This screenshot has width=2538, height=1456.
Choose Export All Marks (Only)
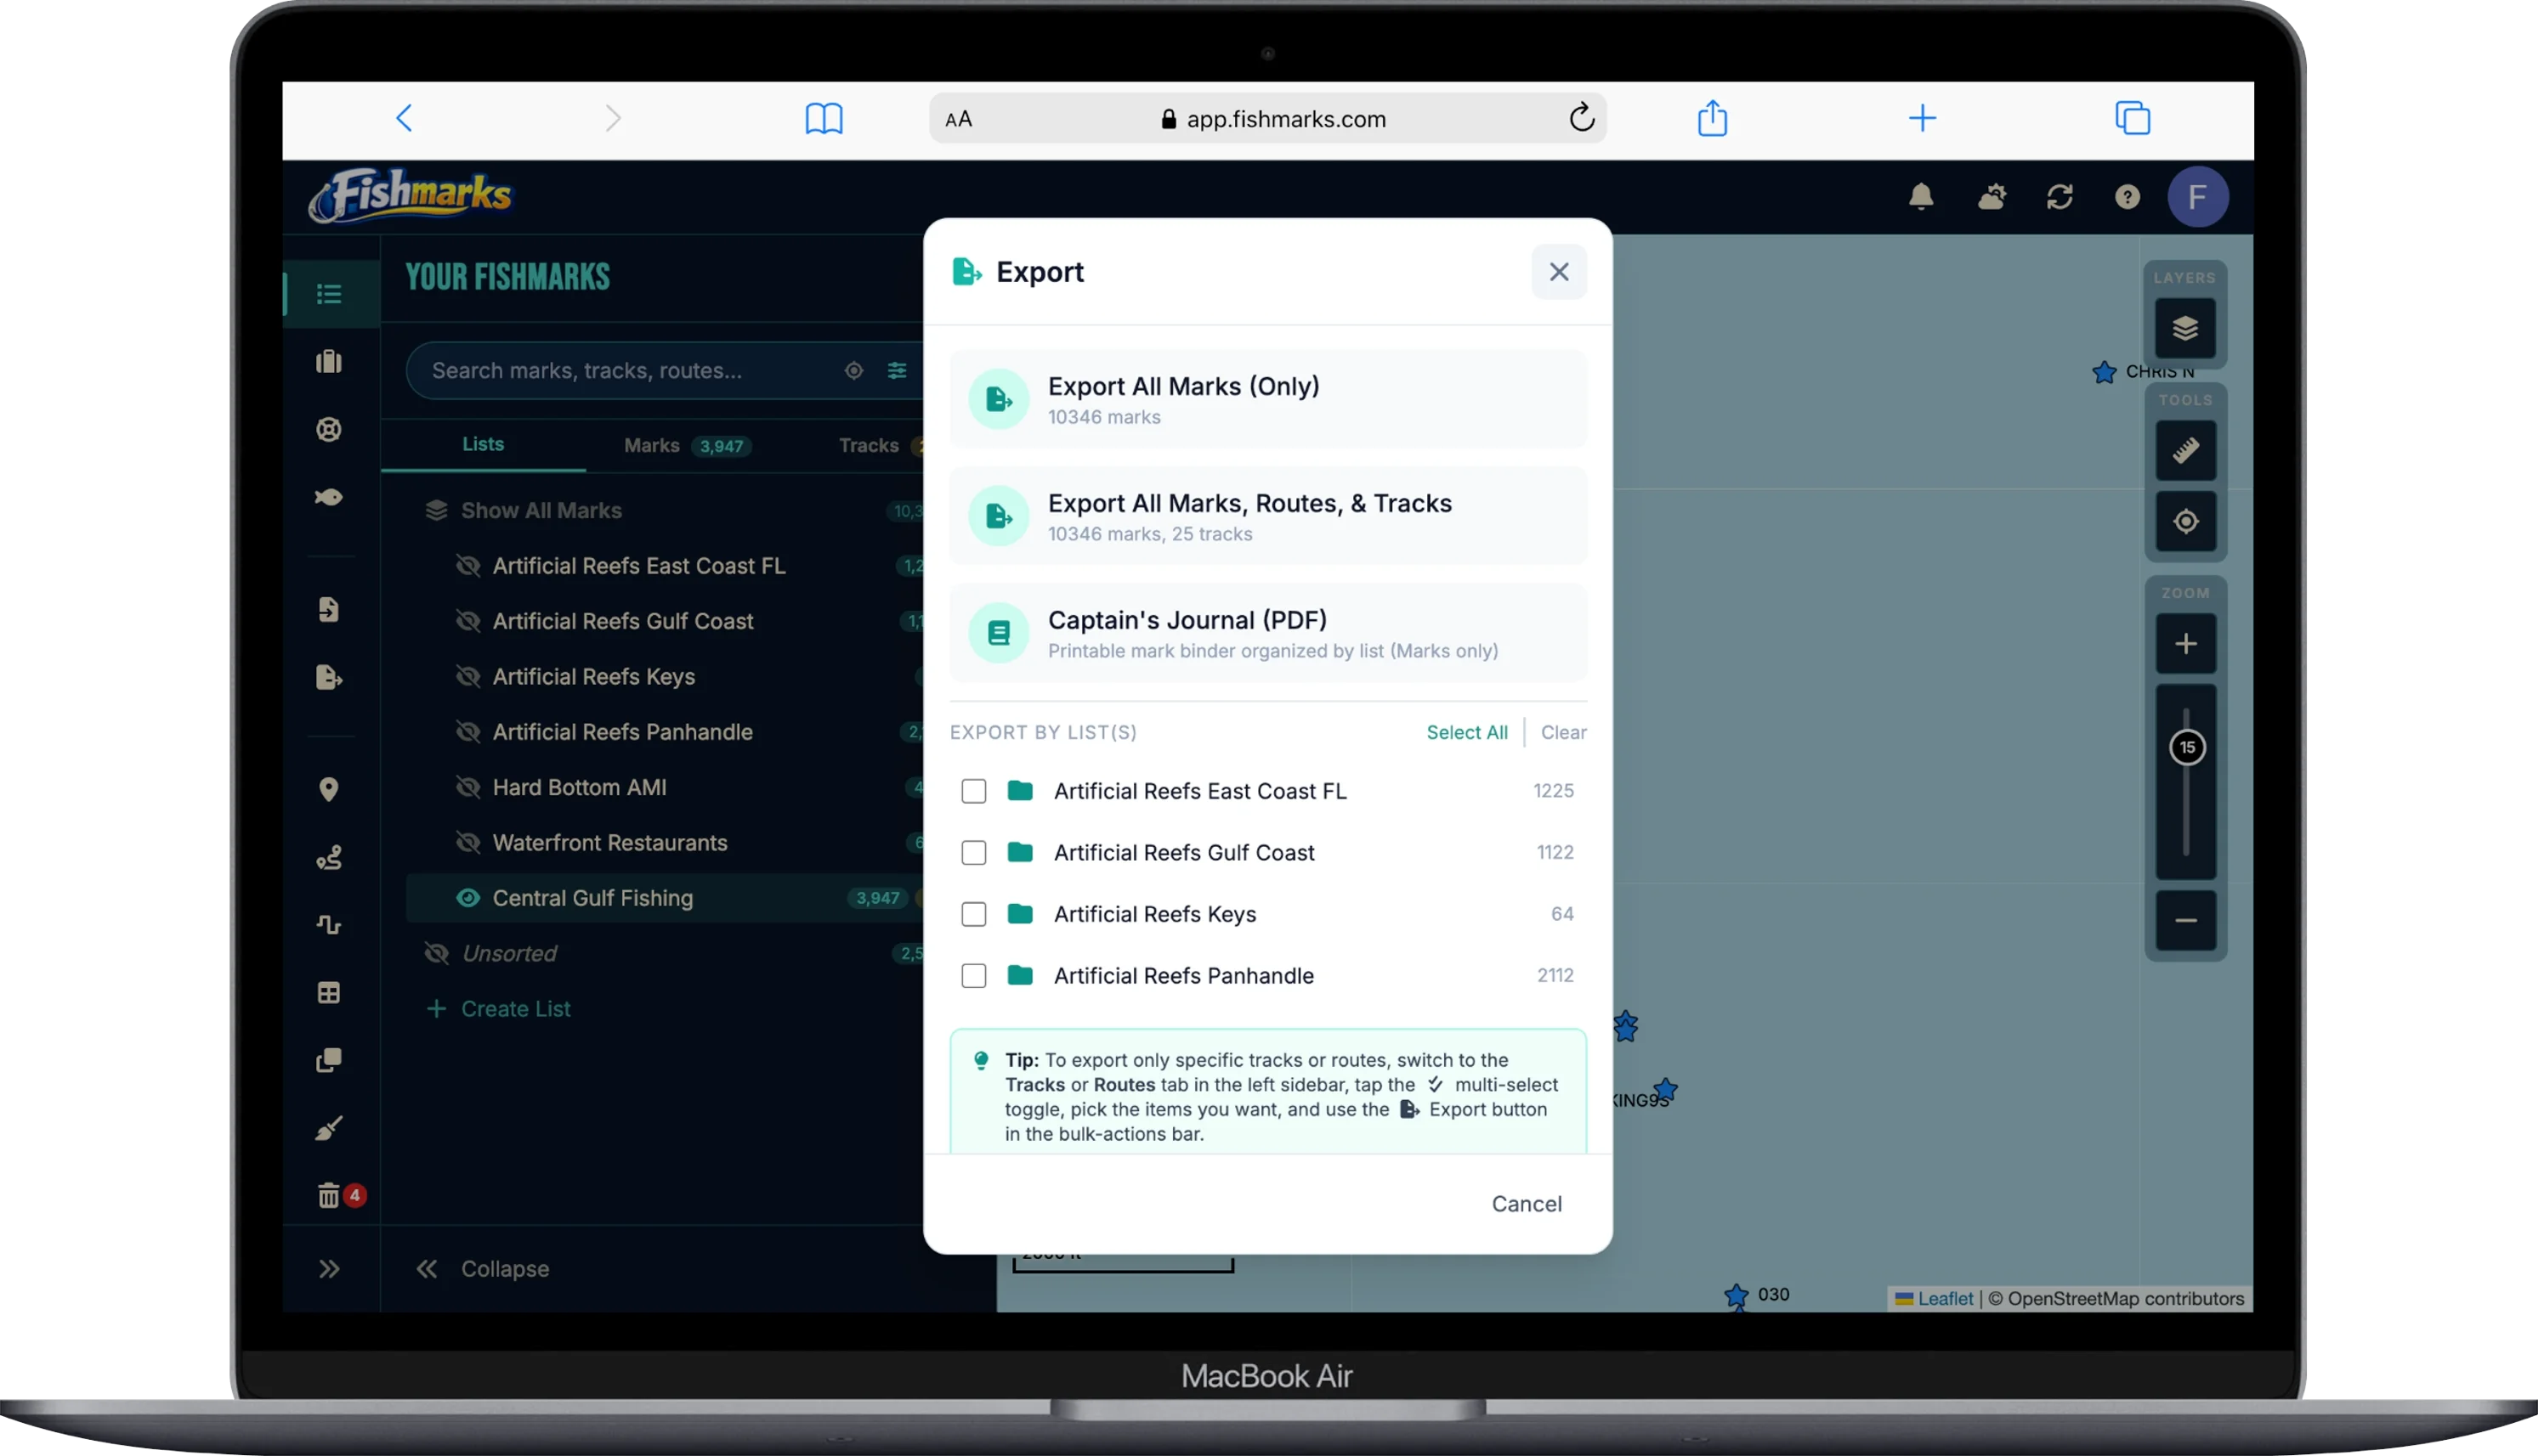(x=1267, y=400)
